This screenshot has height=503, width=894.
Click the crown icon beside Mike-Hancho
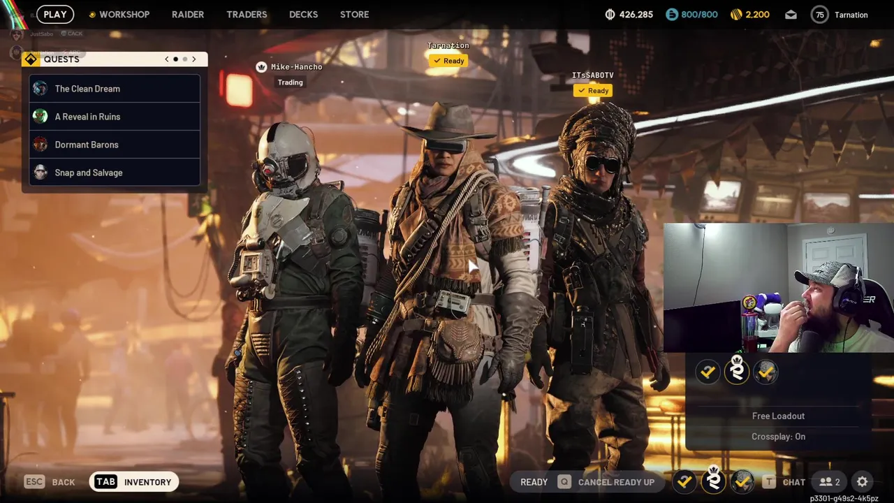pyautogui.click(x=261, y=67)
